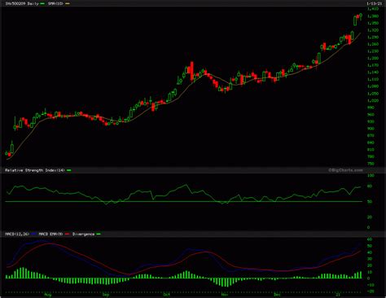Click the RSI 50 level axis label

coord(370,202)
